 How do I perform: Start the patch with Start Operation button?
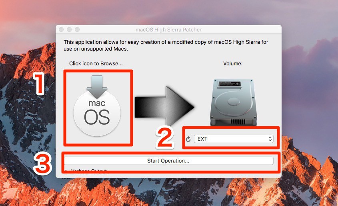[168, 161]
